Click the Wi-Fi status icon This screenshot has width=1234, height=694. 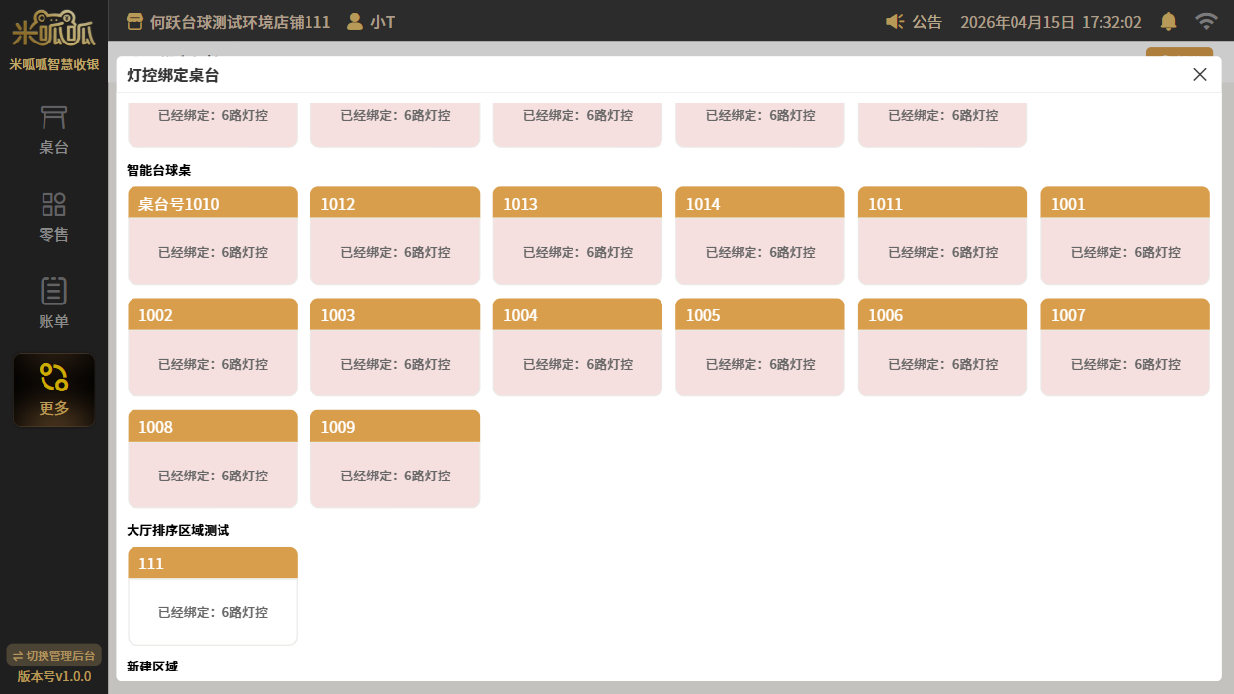coord(1205,21)
